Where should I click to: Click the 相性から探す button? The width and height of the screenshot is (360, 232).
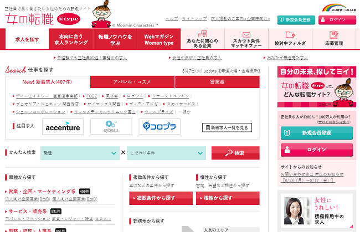point(228,198)
